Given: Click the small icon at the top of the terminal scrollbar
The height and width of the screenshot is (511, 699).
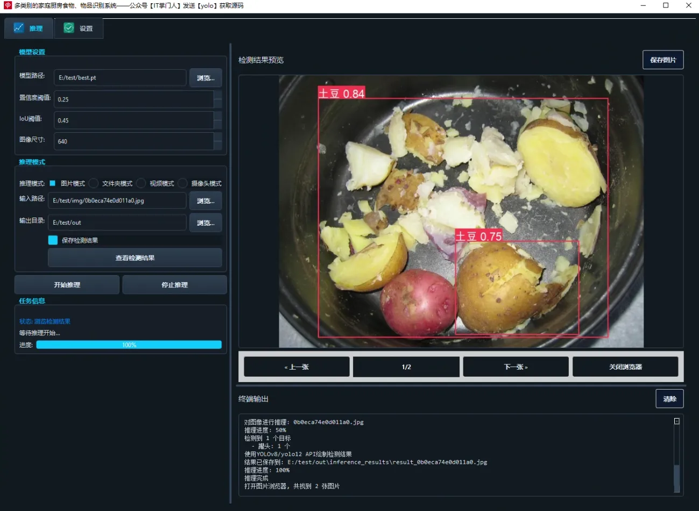Looking at the screenshot, I should pyautogui.click(x=677, y=421).
